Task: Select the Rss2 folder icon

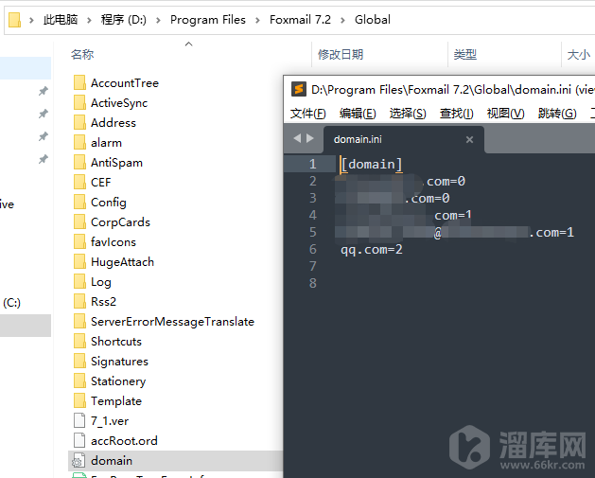Action: 79,301
